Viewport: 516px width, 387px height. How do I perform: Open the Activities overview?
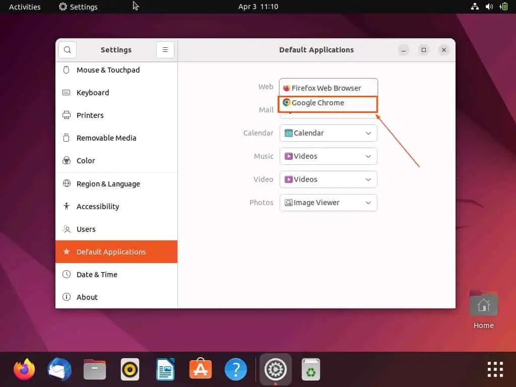(x=25, y=7)
